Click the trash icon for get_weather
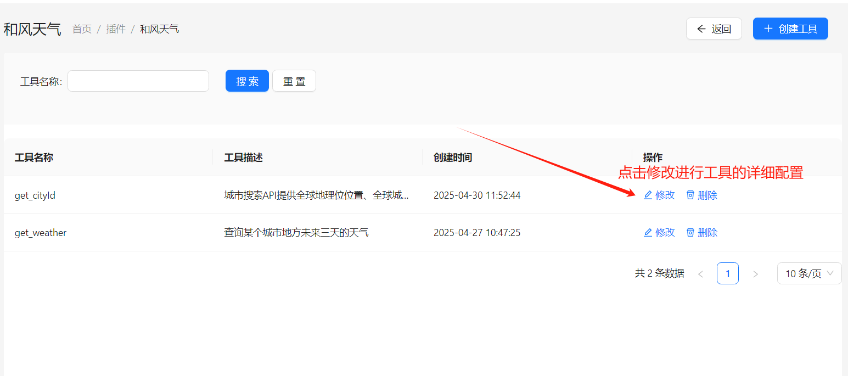This screenshot has width=848, height=376. [x=690, y=233]
